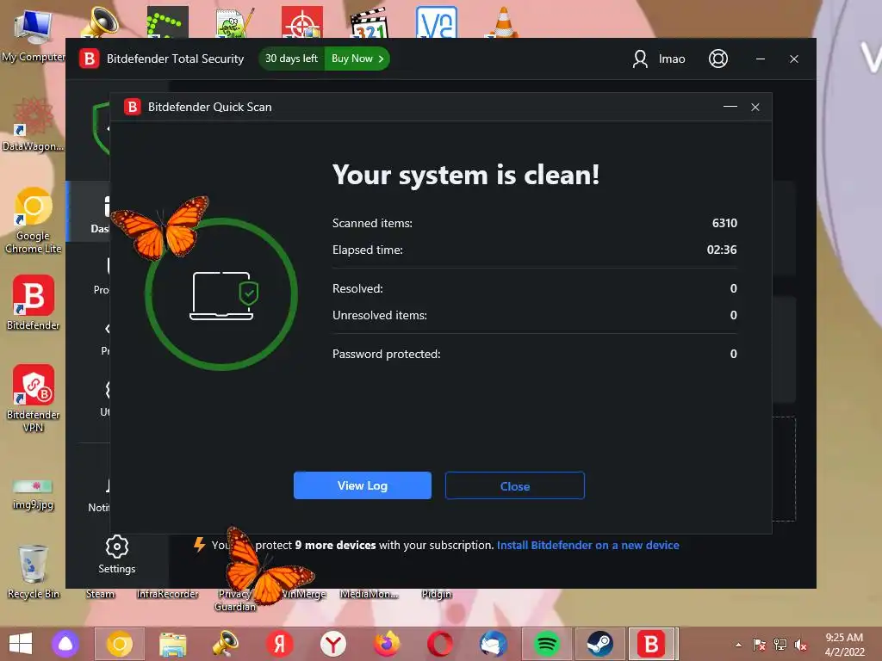Click the Action Center flag tray icon
882x661 pixels.
pyautogui.click(x=759, y=645)
